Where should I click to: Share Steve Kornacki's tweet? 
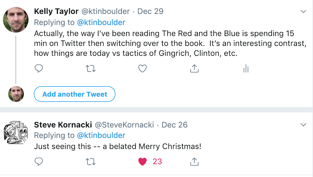(194, 162)
